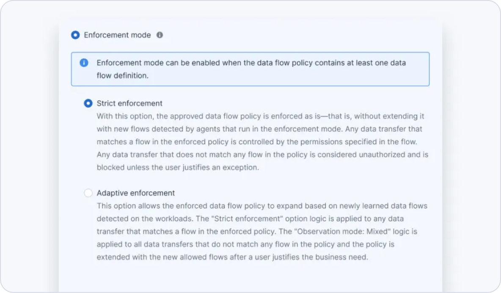This screenshot has height=293, width=501.
Task: Click the "Enforcement mode" heading label
Action: [117, 35]
